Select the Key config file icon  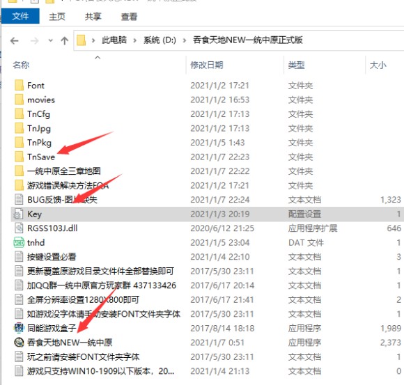(x=18, y=214)
